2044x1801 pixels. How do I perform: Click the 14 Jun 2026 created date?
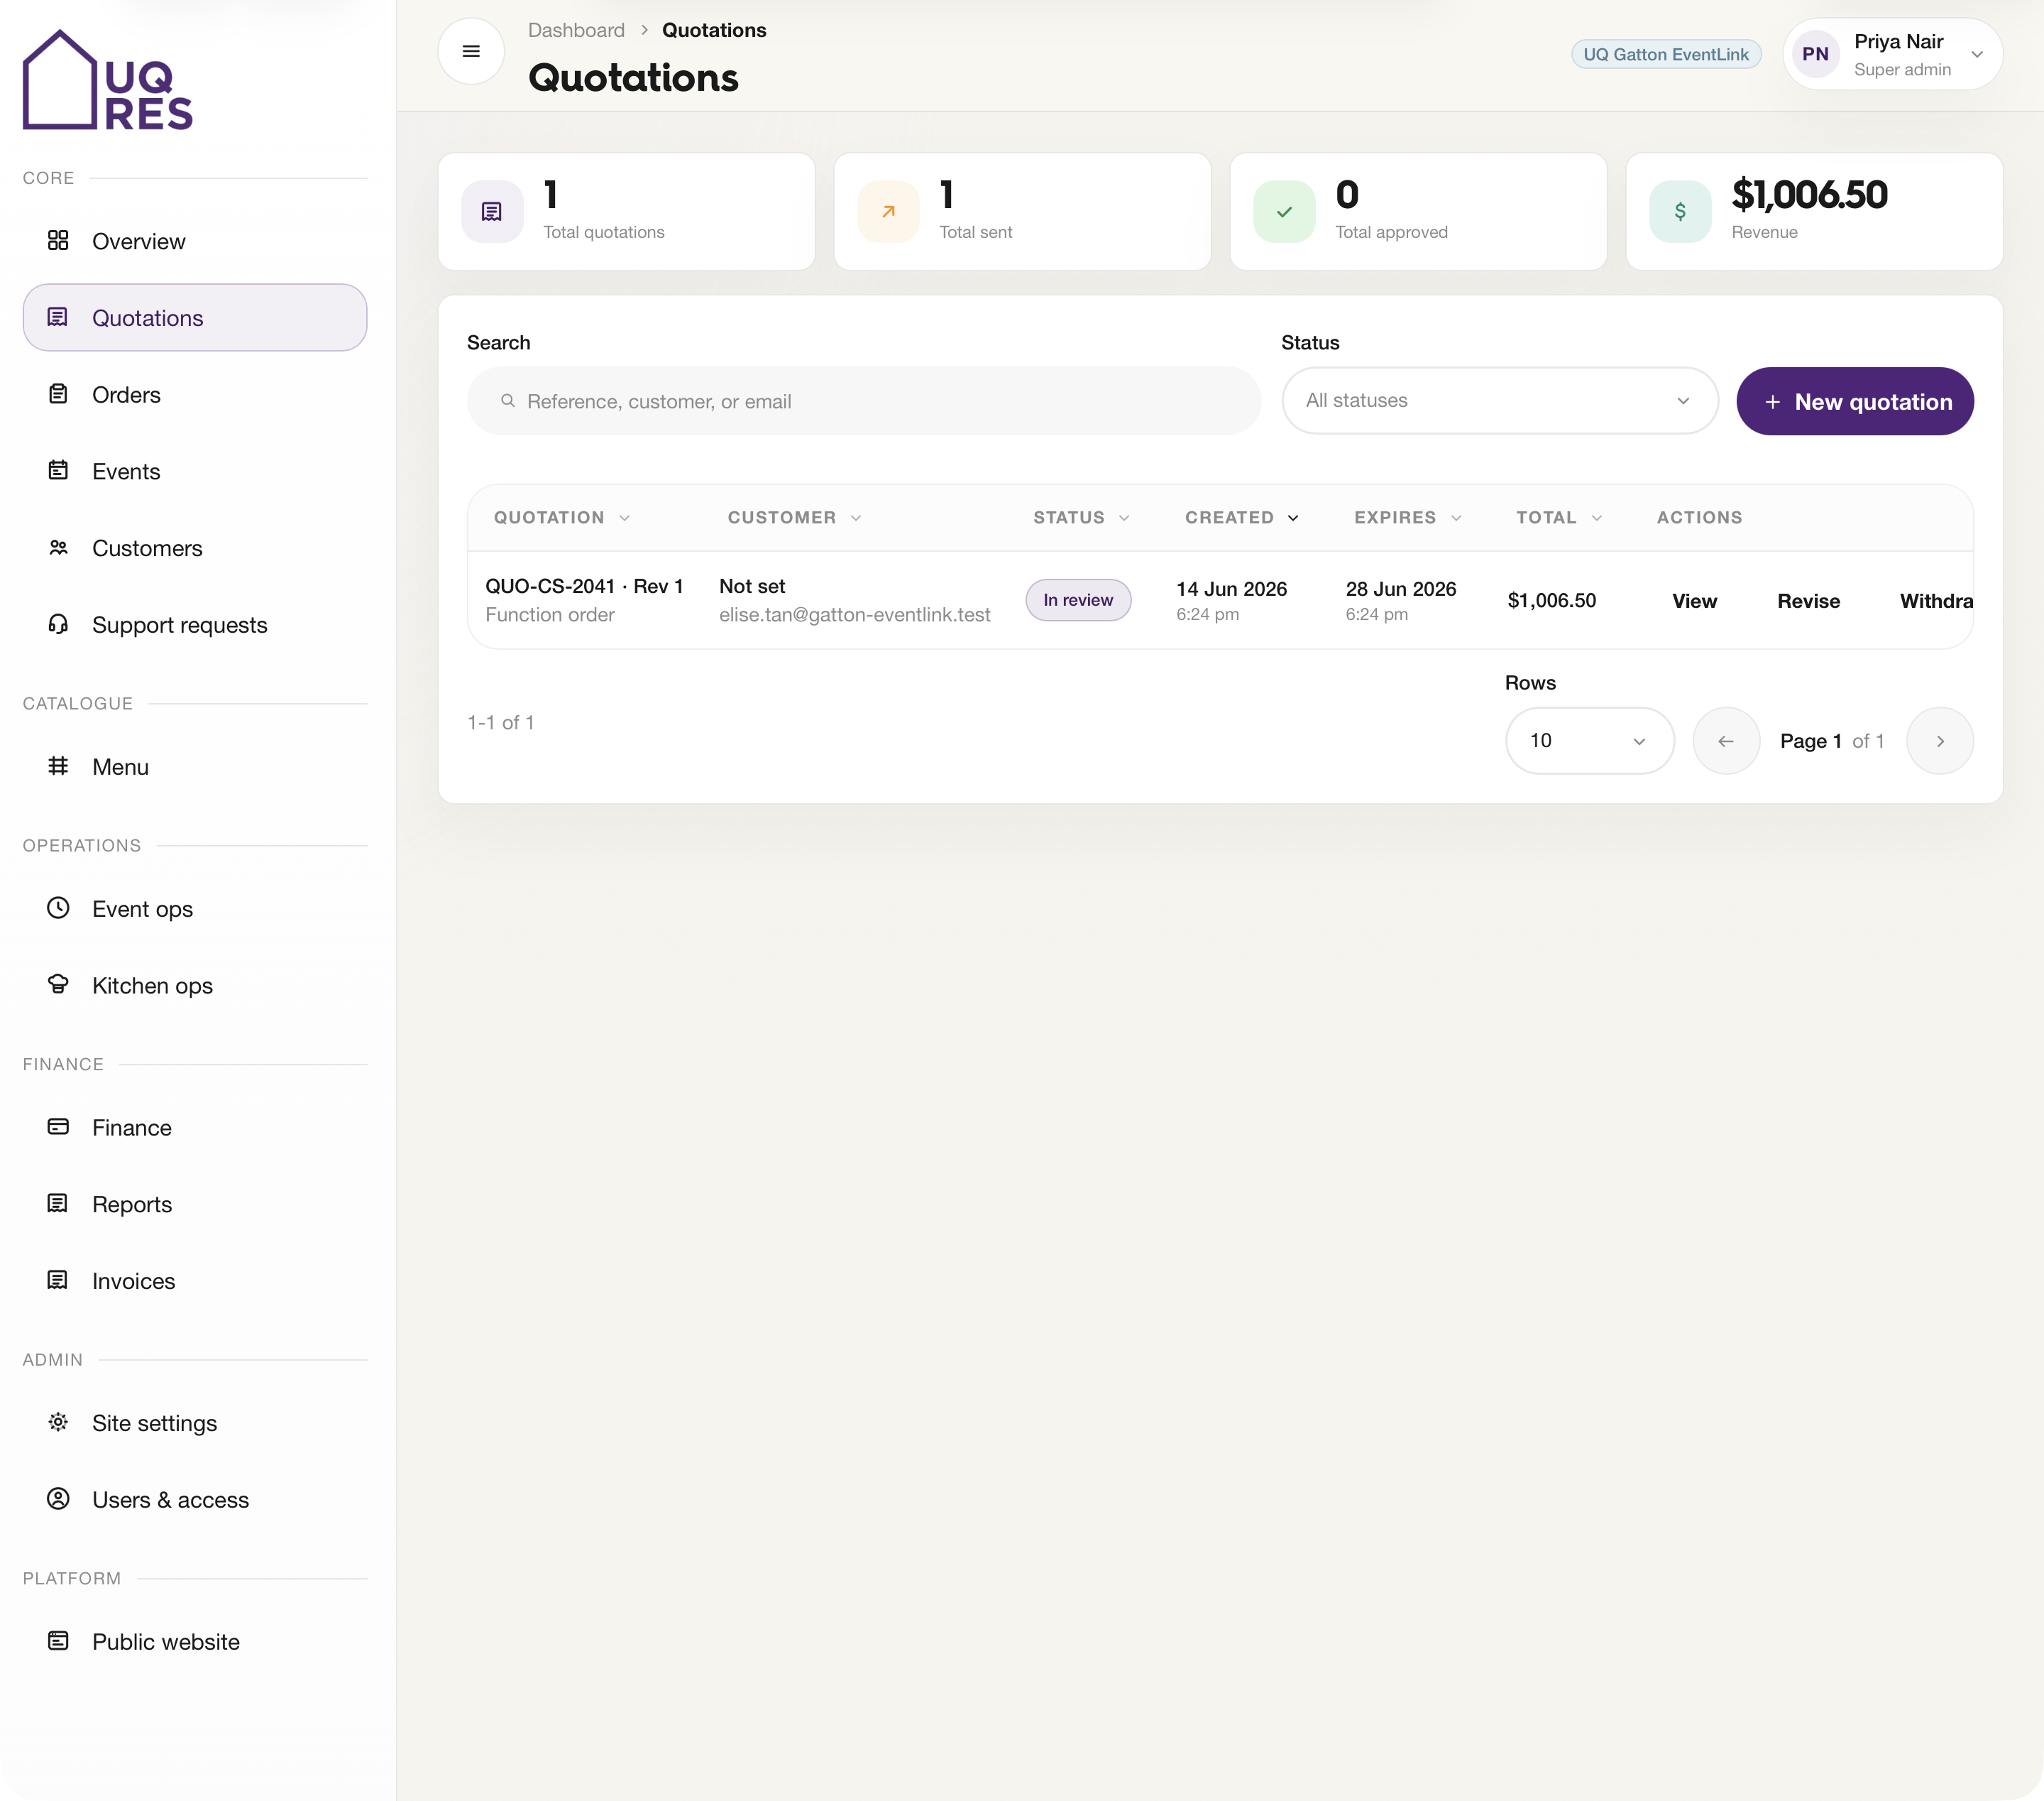(1231, 588)
